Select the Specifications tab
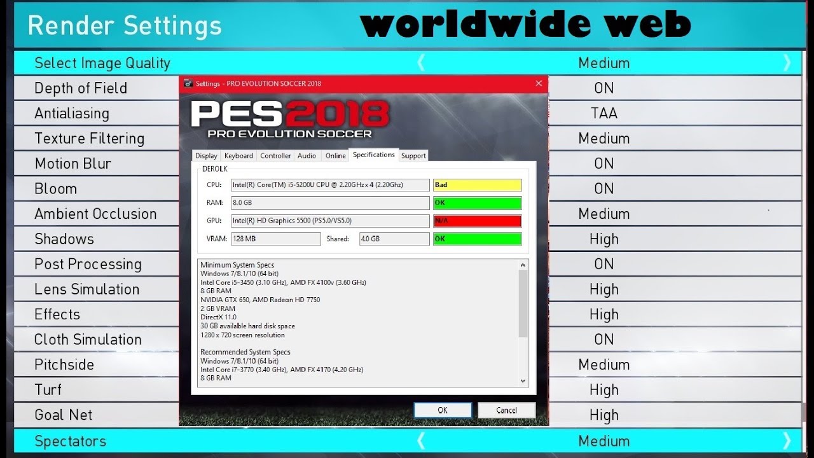The height and width of the screenshot is (458, 814). tap(373, 155)
